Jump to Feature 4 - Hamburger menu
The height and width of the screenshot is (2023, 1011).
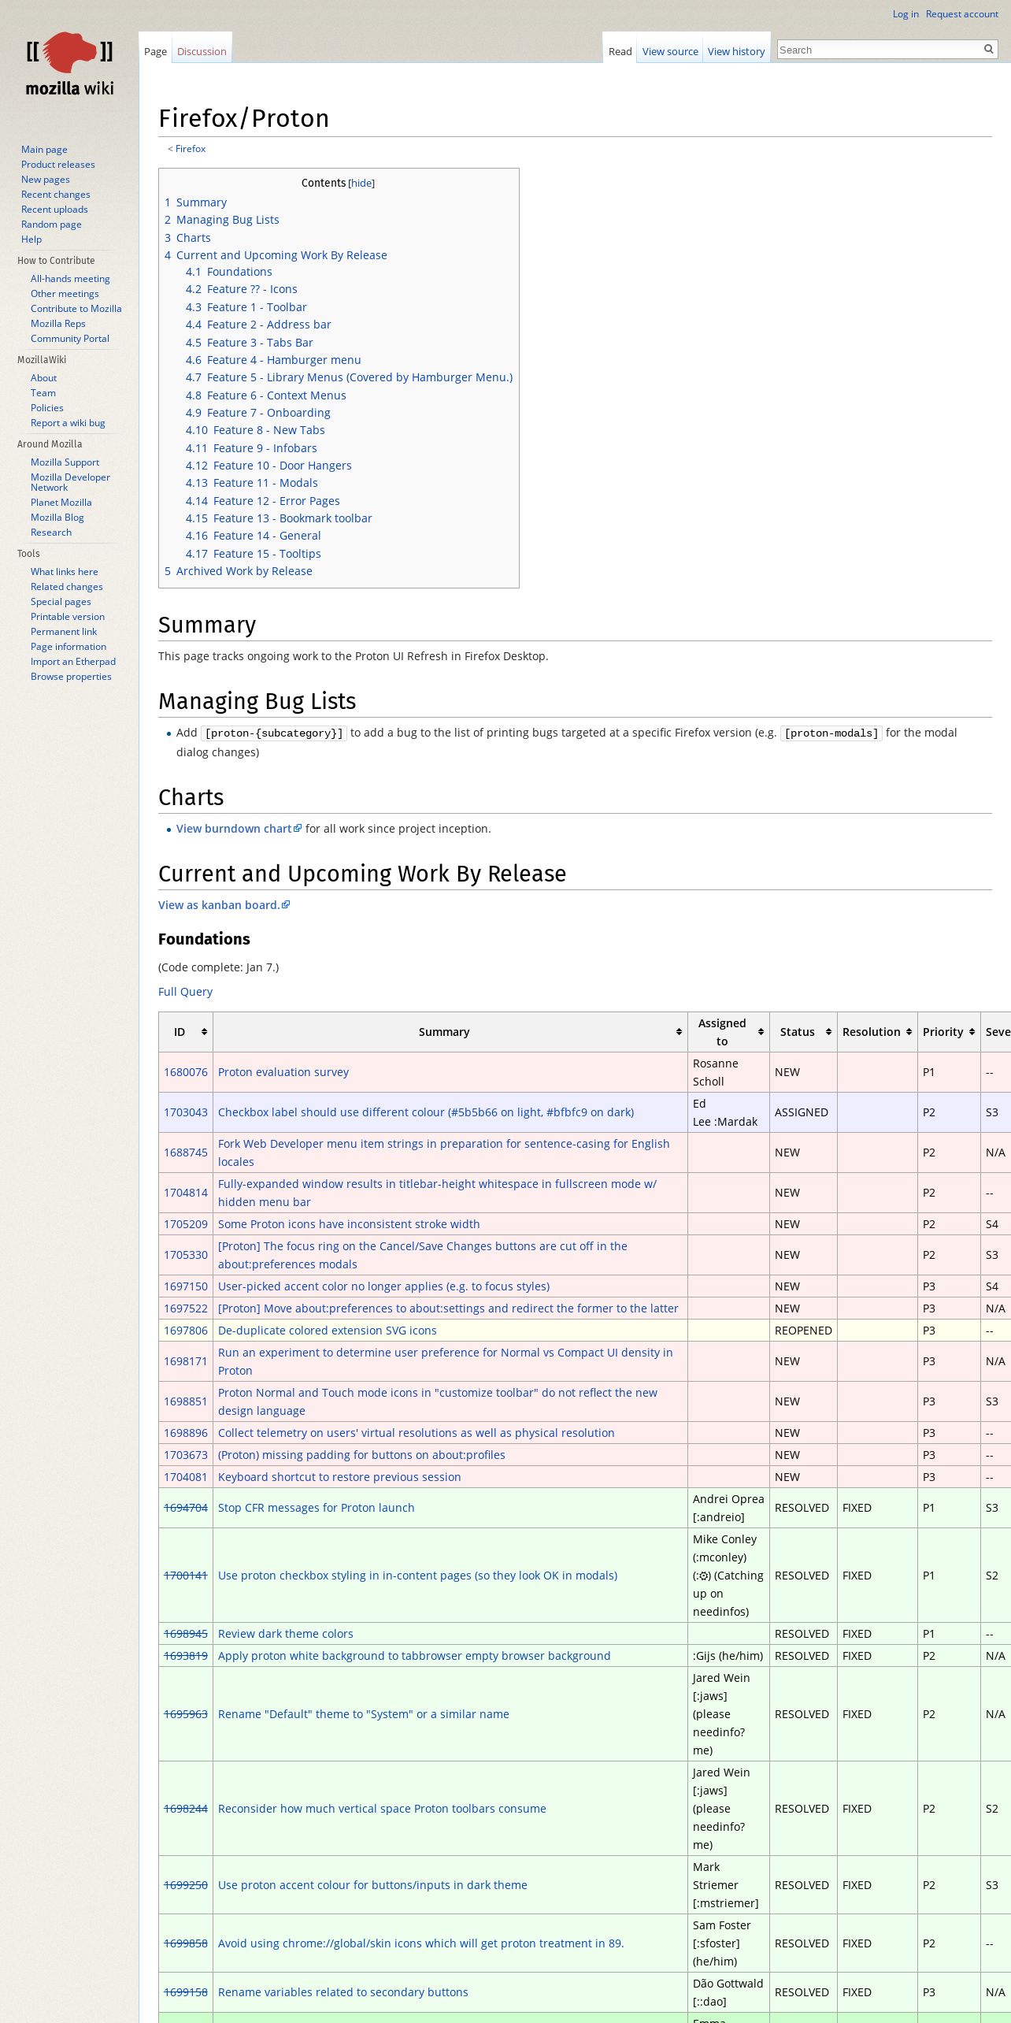[x=273, y=360]
